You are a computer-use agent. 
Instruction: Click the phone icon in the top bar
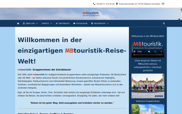coord(94,4)
